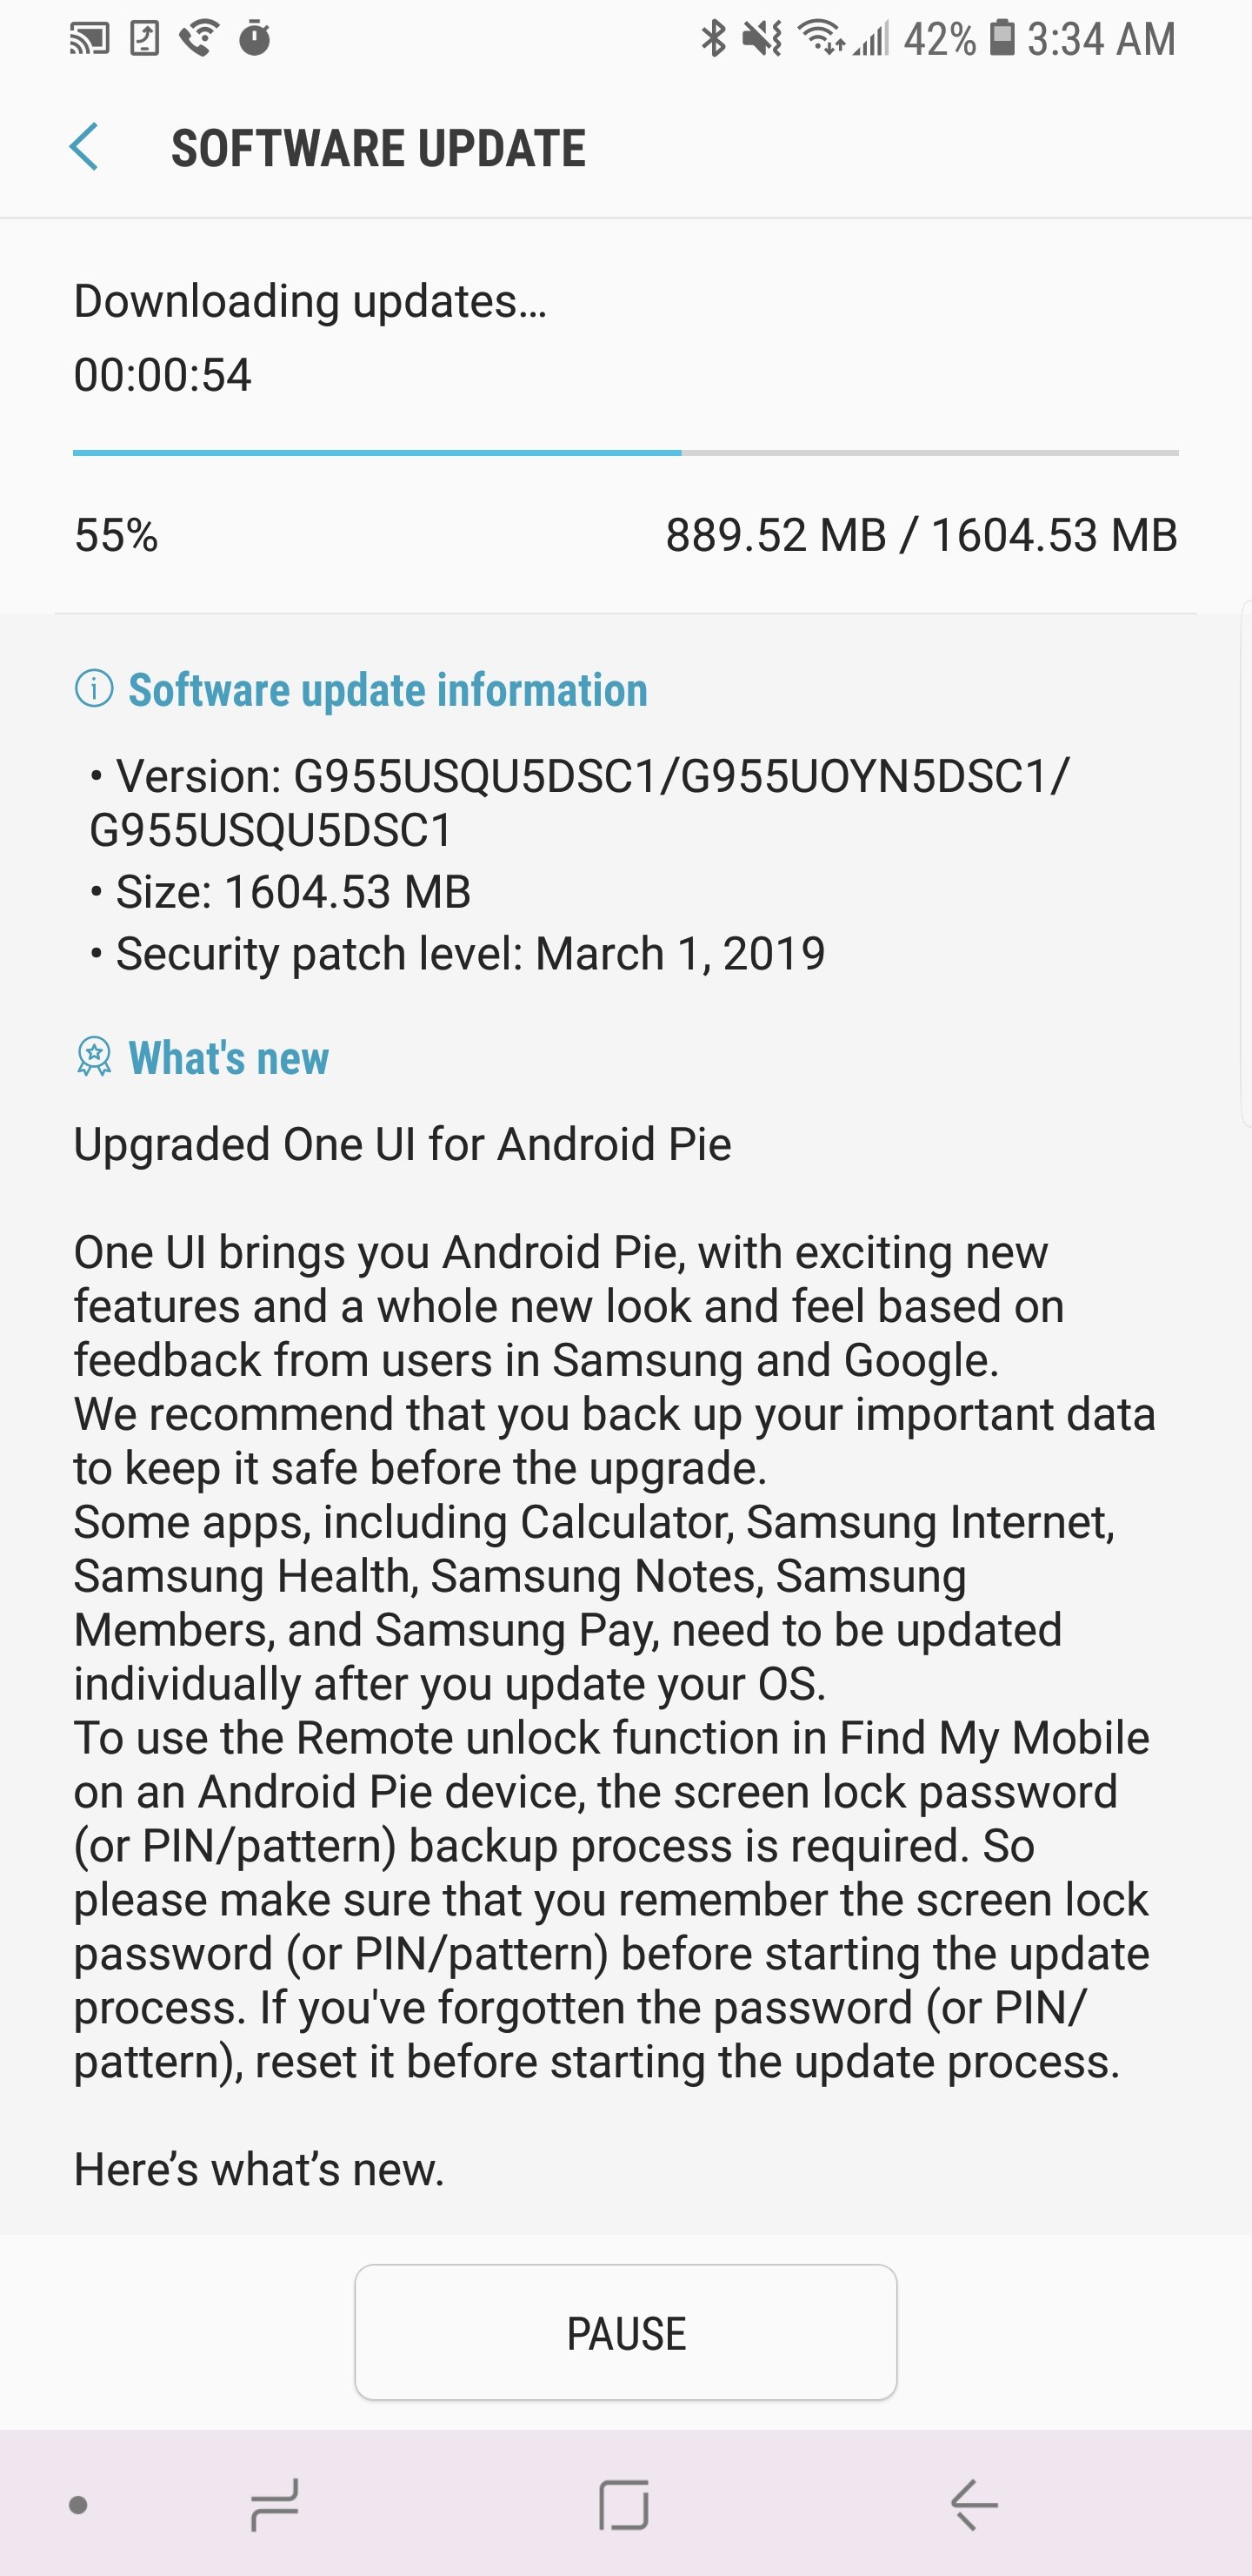
Task: Pause the update download
Action: click(625, 2332)
